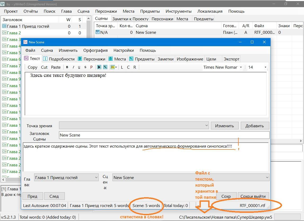Click the HL highlight icon
Image resolution: width=304 pixels, height=221 pixels.
(x=113, y=67)
